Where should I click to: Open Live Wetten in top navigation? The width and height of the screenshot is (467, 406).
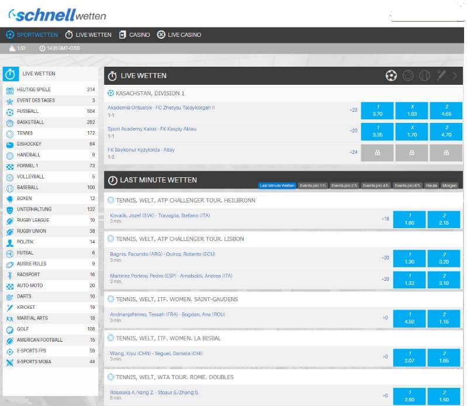click(88, 35)
